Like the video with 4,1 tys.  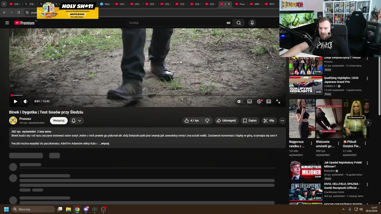(x=192, y=120)
